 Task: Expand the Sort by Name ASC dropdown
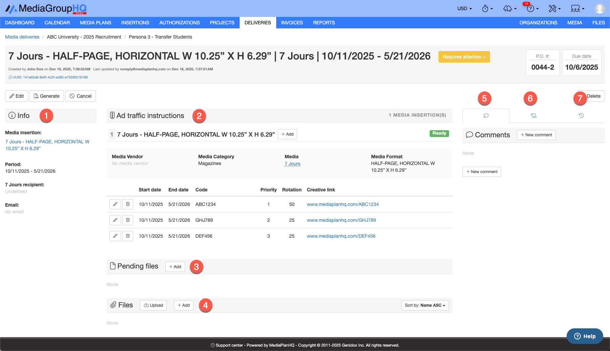(425, 305)
